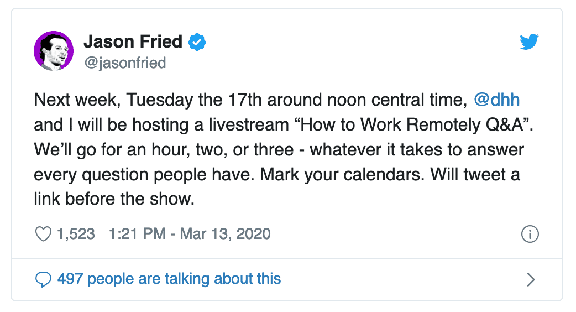Click the blue verified badge
Viewport: 576px width, 312px height.
pyautogui.click(x=197, y=42)
